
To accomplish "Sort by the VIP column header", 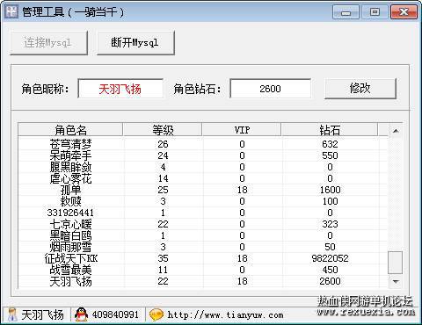I will coord(242,130).
